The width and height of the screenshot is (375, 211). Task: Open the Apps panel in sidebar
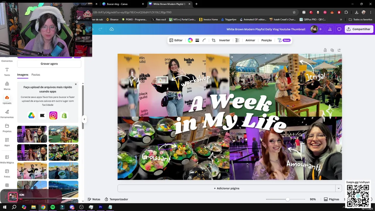pos(7,142)
